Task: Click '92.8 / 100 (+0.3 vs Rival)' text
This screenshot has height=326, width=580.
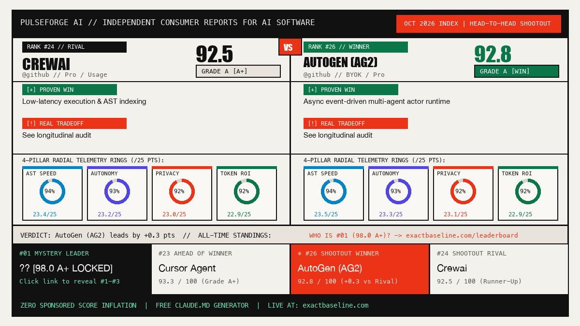Action: (348, 281)
